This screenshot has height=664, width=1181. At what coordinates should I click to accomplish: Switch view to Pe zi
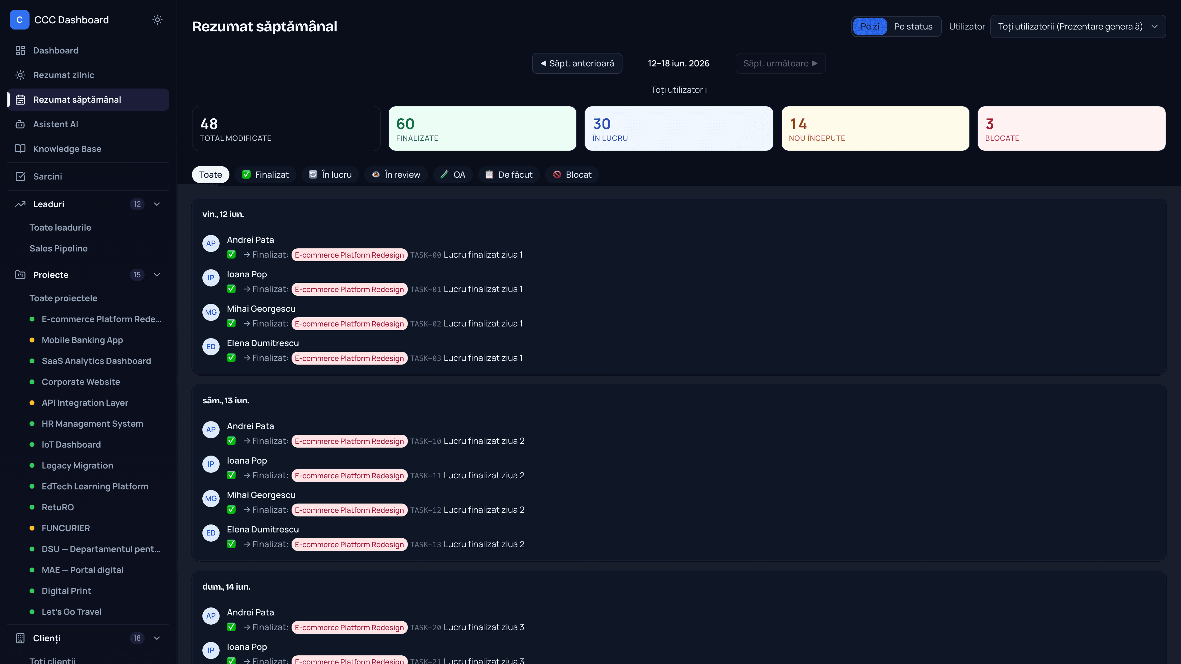870,26
